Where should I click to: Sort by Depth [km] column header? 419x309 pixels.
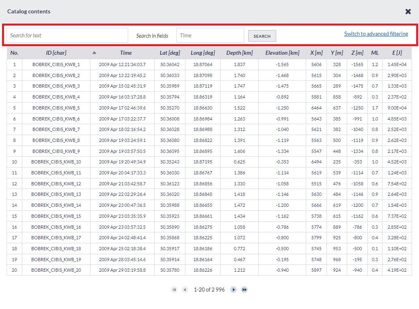239,53
